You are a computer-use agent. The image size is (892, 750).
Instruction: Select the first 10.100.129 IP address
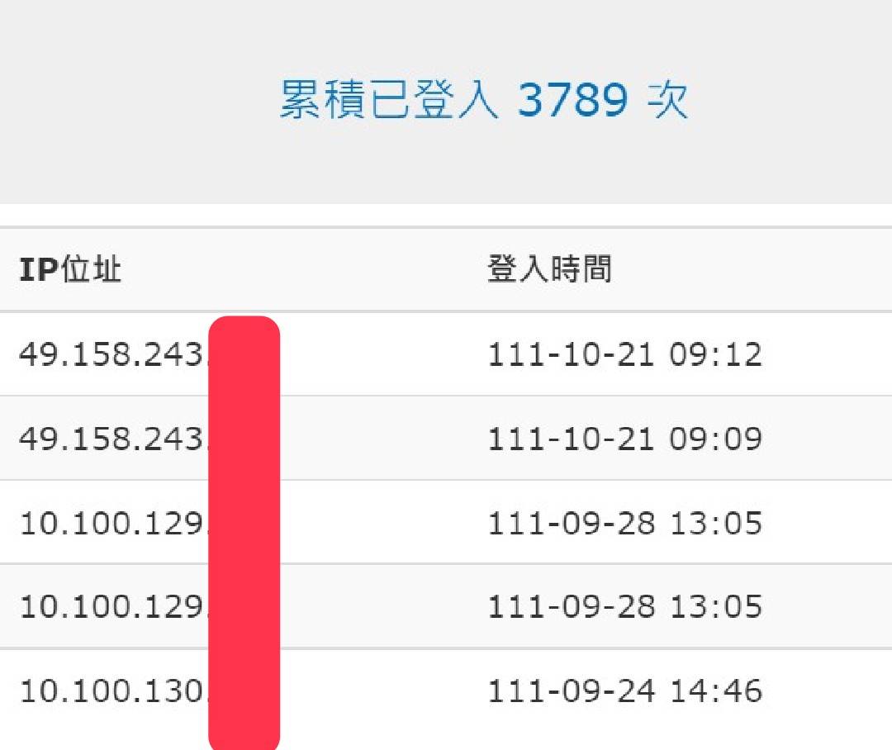click(111, 523)
